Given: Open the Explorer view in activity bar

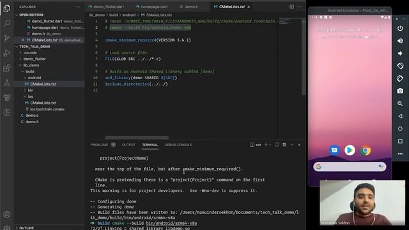Looking at the screenshot, I should tap(7, 8).
